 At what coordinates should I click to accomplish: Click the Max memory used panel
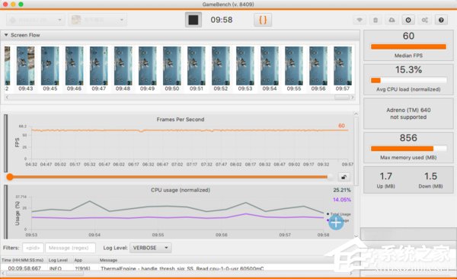point(408,147)
